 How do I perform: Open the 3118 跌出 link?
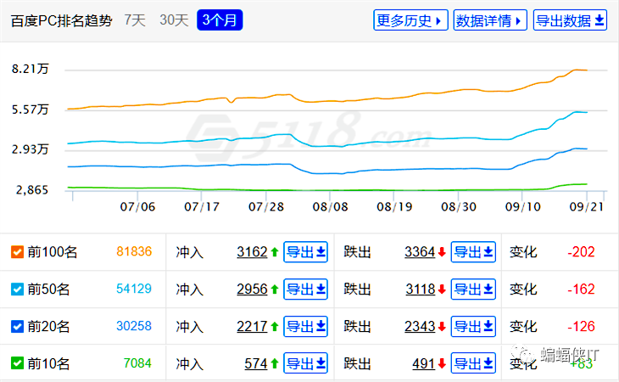pos(420,289)
